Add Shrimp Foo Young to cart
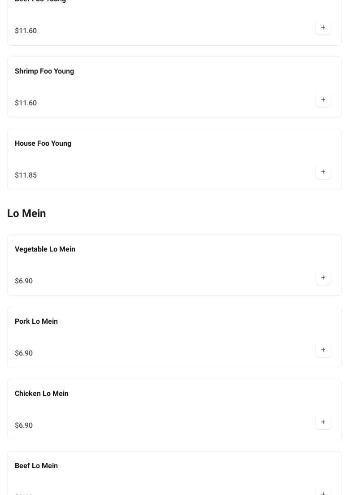Viewport: 349px width, 495px height. click(x=323, y=100)
